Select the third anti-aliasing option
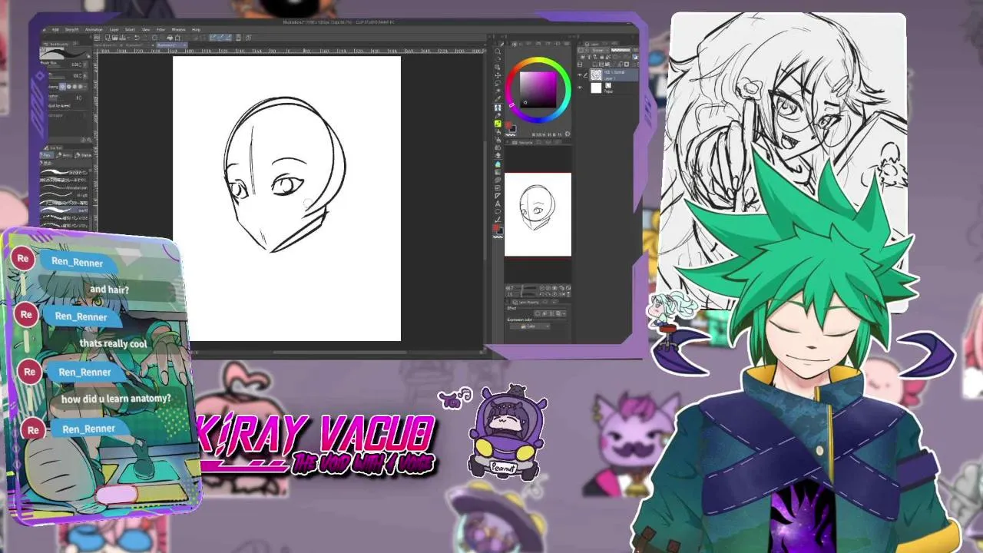 click(74, 87)
